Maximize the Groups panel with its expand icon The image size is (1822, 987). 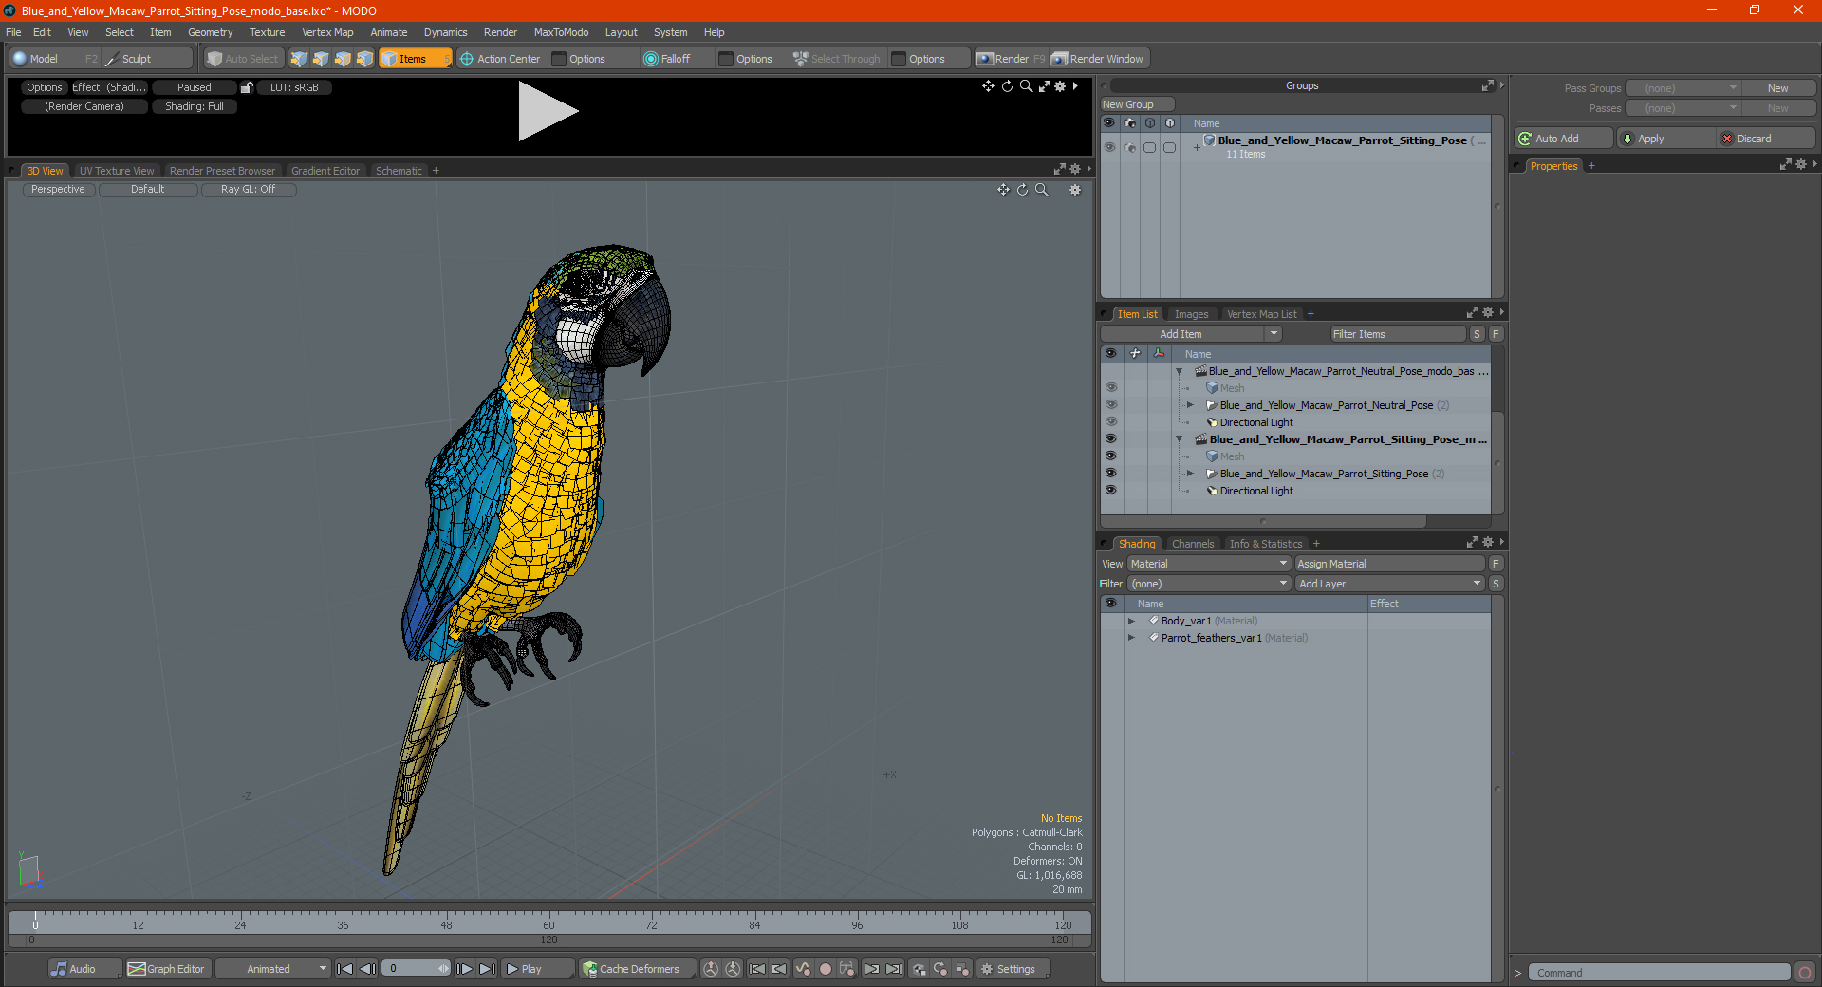coord(1488,85)
